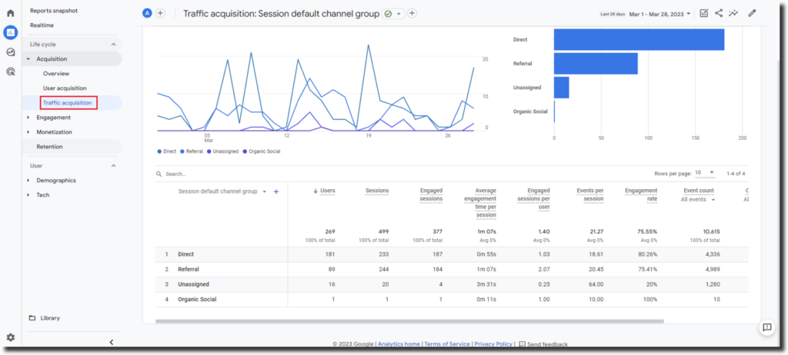
Task: Select Traffic acquisition report
Action: pyautogui.click(x=68, y=103)
